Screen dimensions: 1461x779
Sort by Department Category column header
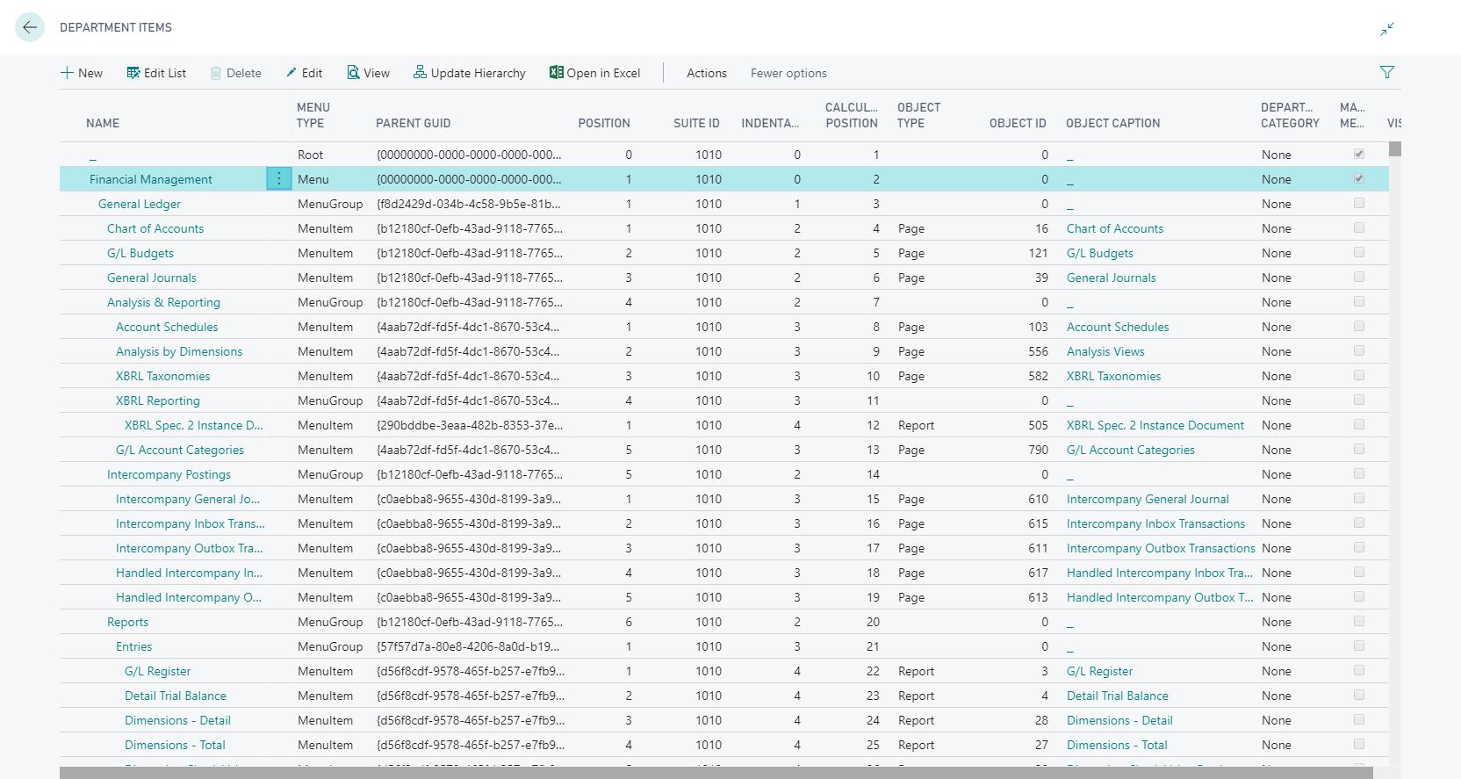(1290, 115)
